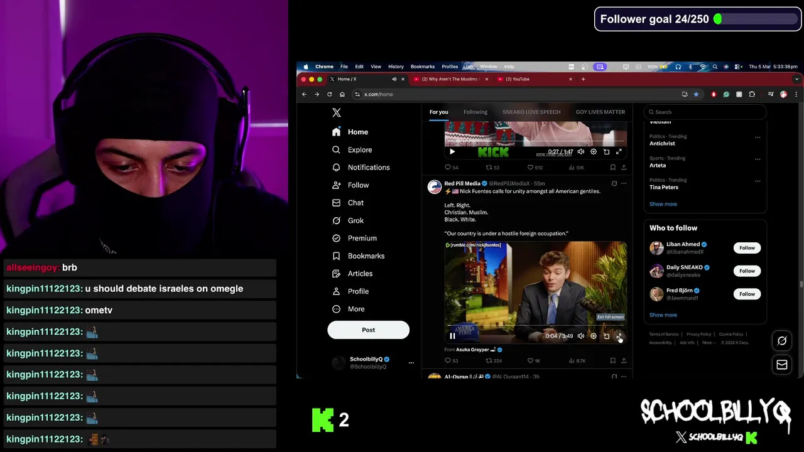804x452 pixels.
Task: Reload the x.com page
Action: [x=329, y=94]
